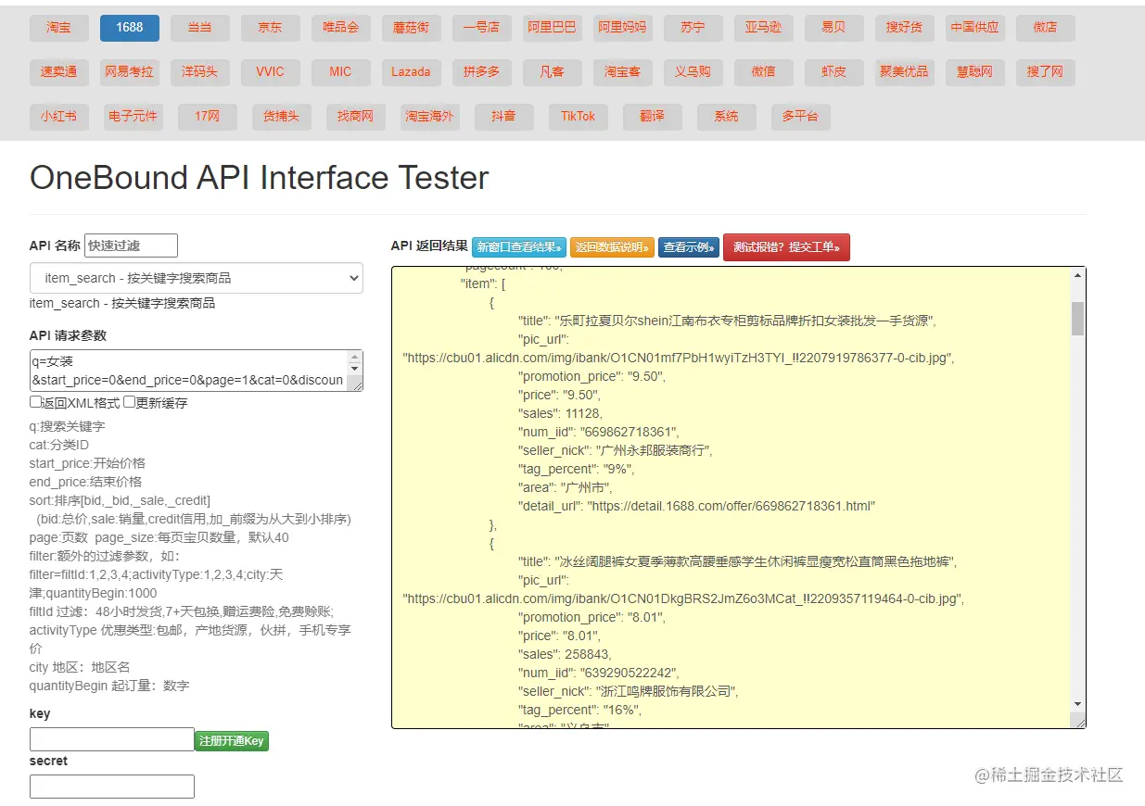Click the down arrow of the API result scrollbar
This screenshot has height=806, width=1145.
[1077, 704]
